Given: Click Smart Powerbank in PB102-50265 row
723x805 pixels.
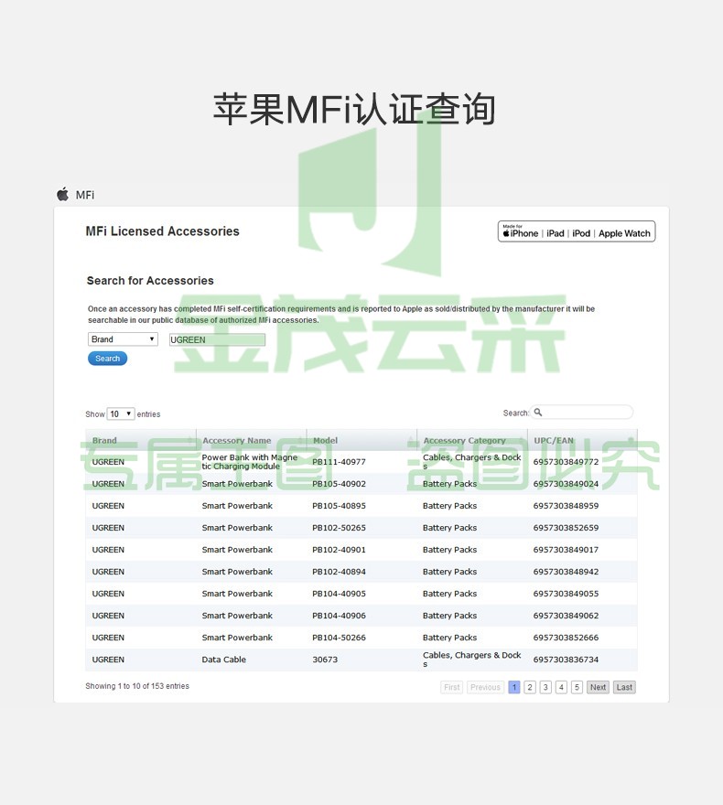Looking at the screenshot, I should point(237,528).
